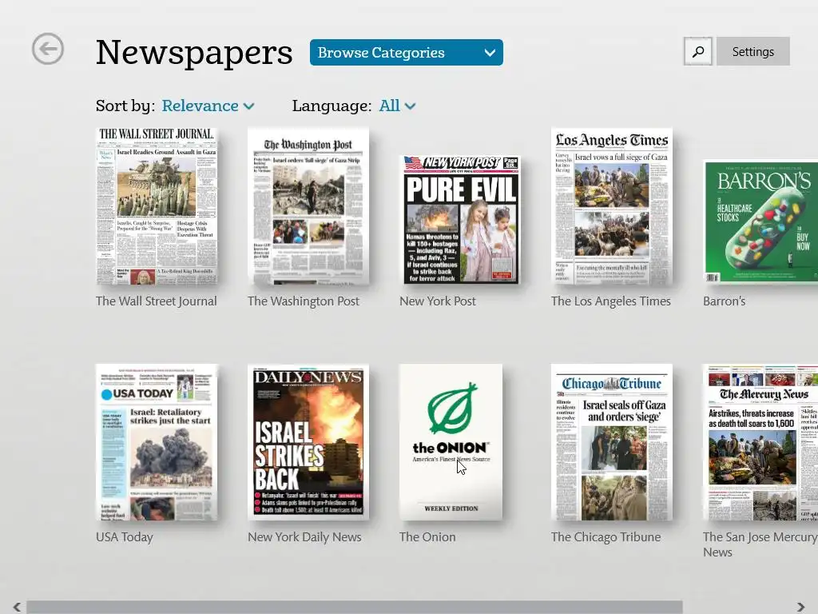
Task: Click 'The Wall Street Journal' title text
Action: pos(156,301)
